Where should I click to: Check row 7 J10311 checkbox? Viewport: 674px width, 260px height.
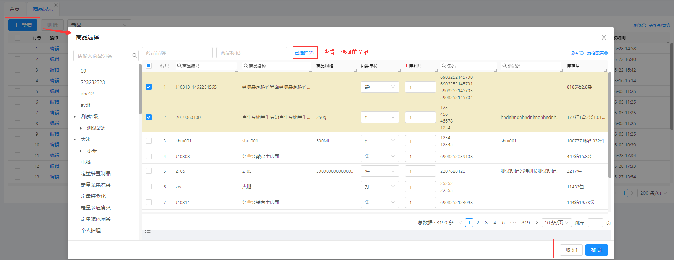click(149, 202)
